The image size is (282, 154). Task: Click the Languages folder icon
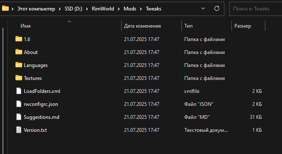click(x=19, y=65)
